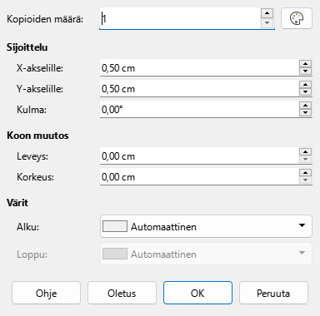This screenshot has width=320, height=316.
Task: Click the Y-akselille label
Action: click(40, 89)
